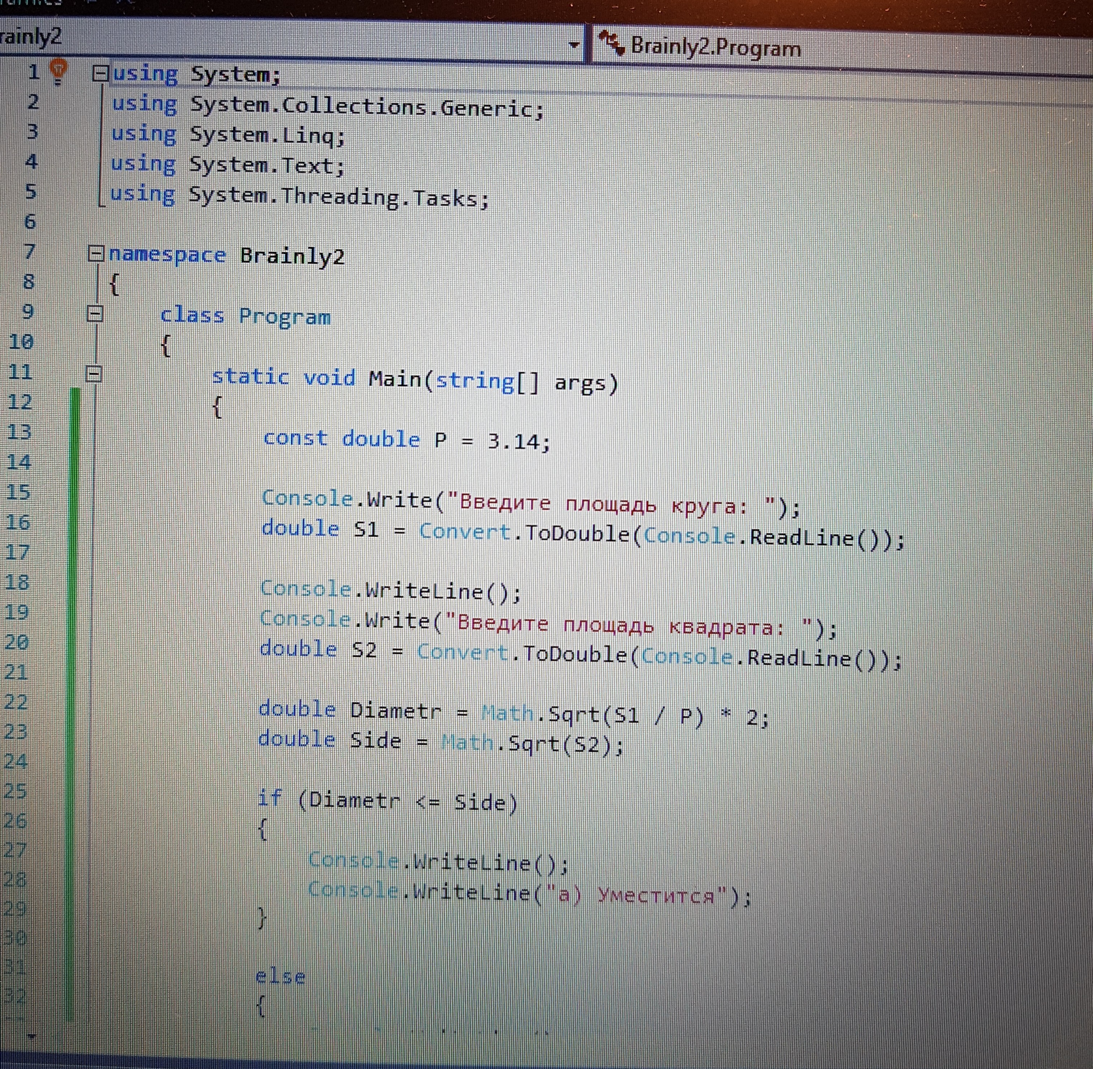The image size is (1093, 1069).
Task: Click the 'Введите площадь квадрата' string
Action: (x=629, y=625)
